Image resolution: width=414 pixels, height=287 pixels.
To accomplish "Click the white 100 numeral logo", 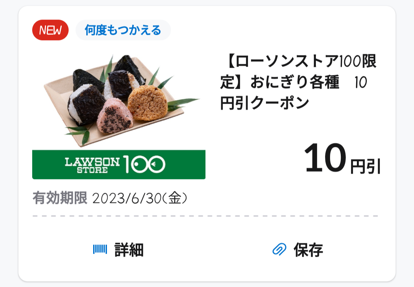I will click(x=144, y=165).
